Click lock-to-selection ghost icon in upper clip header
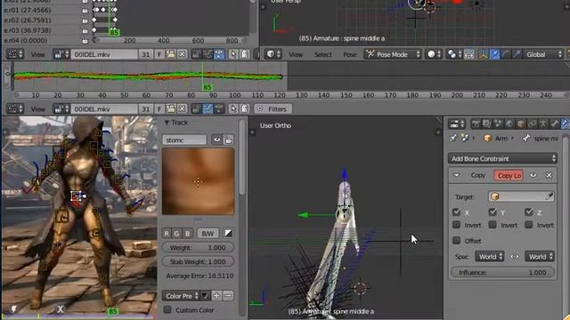 (245, 54)
